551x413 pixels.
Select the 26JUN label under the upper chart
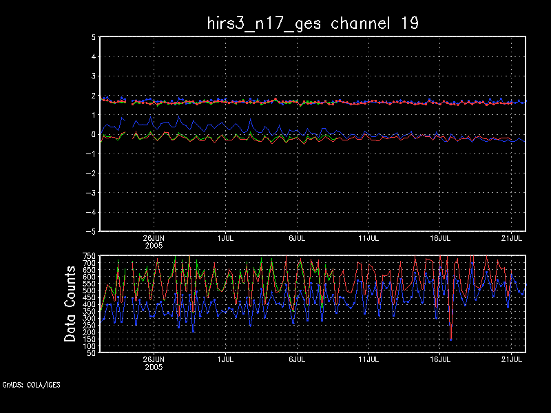[x=154, y=237]
